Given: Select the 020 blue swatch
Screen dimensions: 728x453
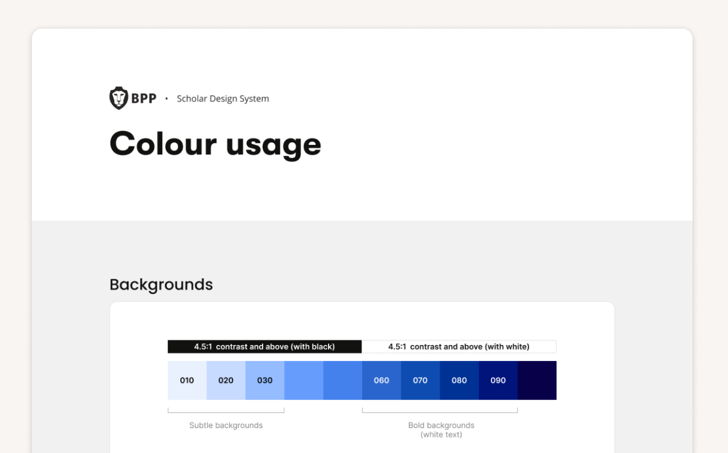Looking at the screenshot, I should 226,380.
